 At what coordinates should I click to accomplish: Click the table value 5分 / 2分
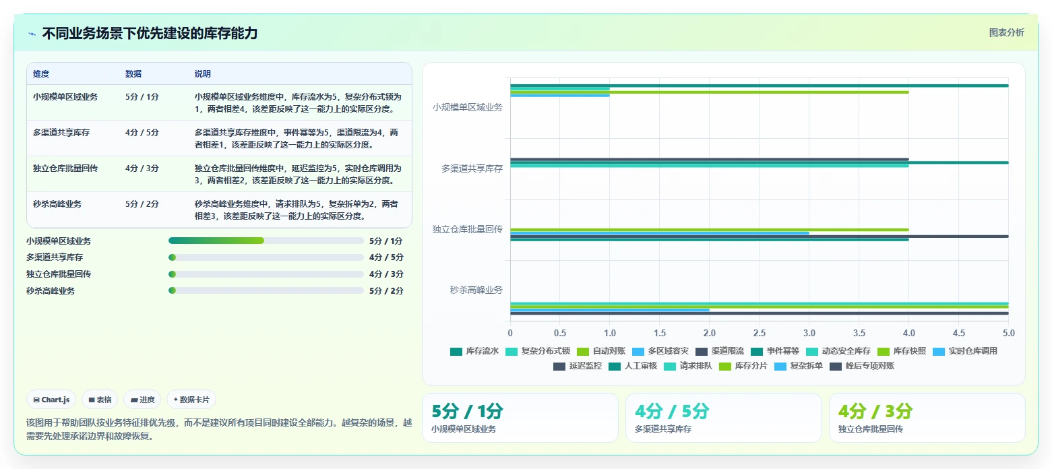click(x=142, y=204)
